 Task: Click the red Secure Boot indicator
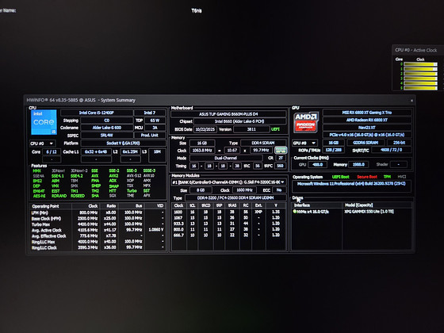pyautogui.click(x=366, y=177)
